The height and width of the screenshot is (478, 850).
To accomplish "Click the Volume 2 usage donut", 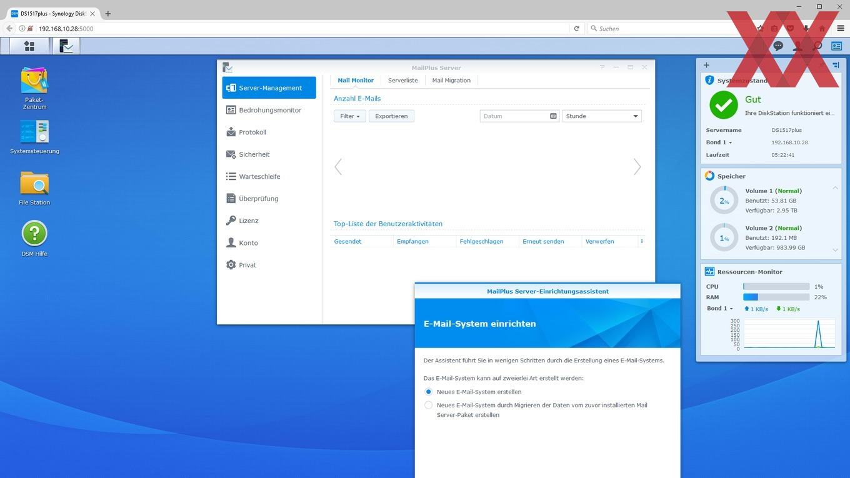I will click(724, 238).
